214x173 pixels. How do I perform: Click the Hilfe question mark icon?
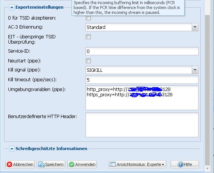click(180, 164)
